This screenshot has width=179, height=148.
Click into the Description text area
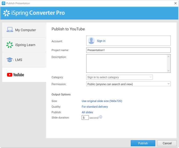pyautogui.click(x=127, y=64)
